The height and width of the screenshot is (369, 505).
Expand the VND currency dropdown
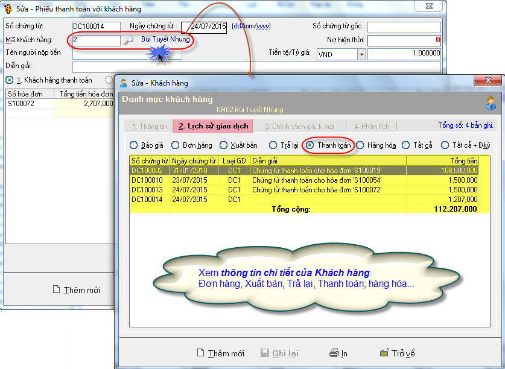[x=361, y=54]
